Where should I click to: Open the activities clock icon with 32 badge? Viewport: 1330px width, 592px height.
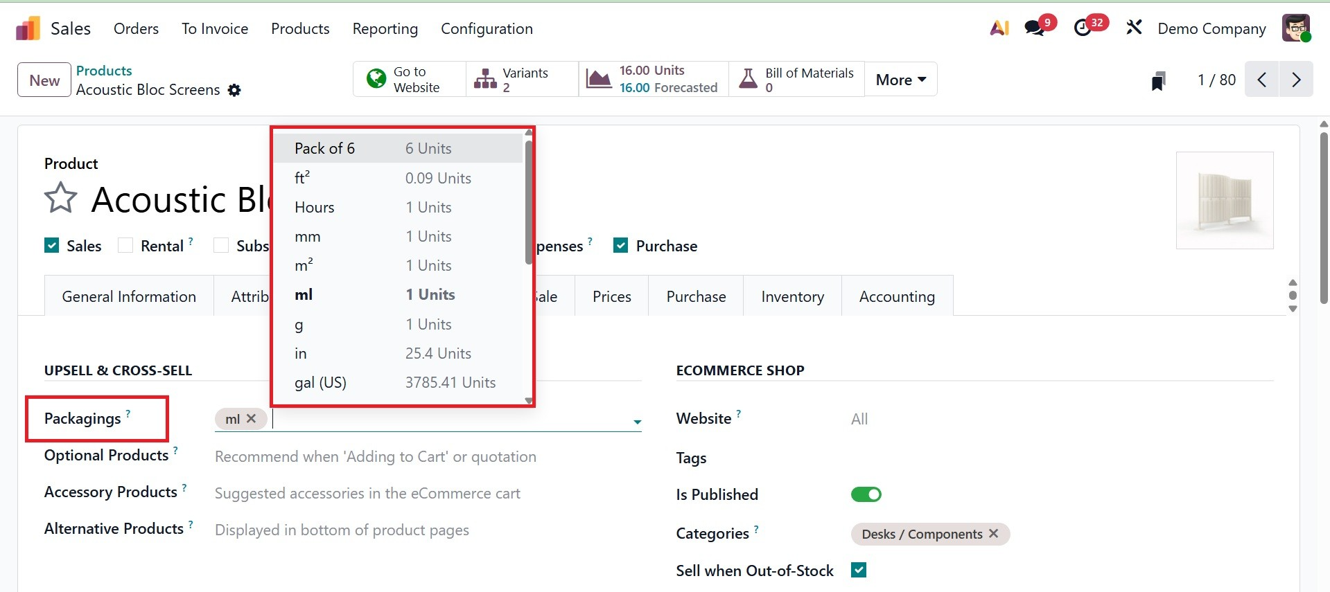(x=1083, y=28)
